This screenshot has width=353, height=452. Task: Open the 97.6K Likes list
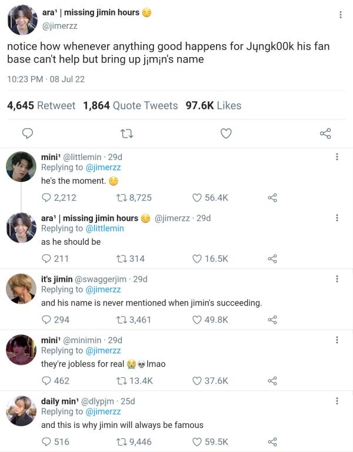(x=213, y=105)
